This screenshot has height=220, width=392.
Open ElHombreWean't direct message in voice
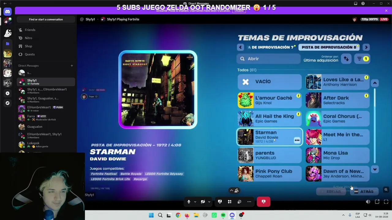46,109
